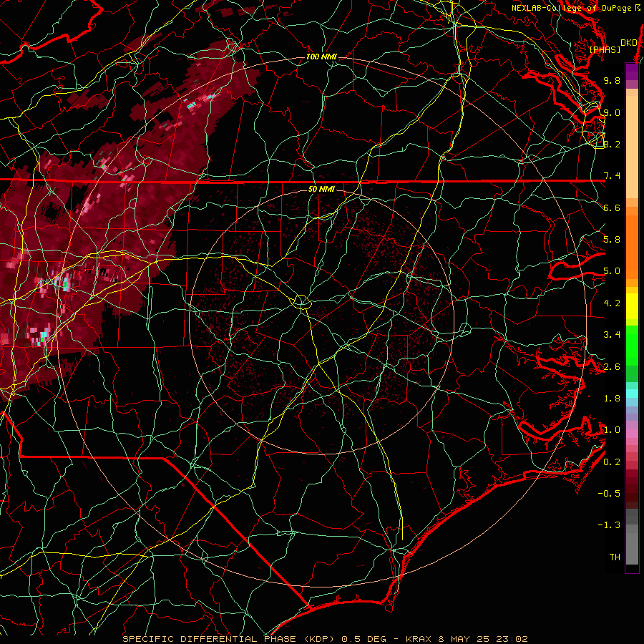
Task: Click the 7.4 value on the color scale
Action: pos(612,176)
